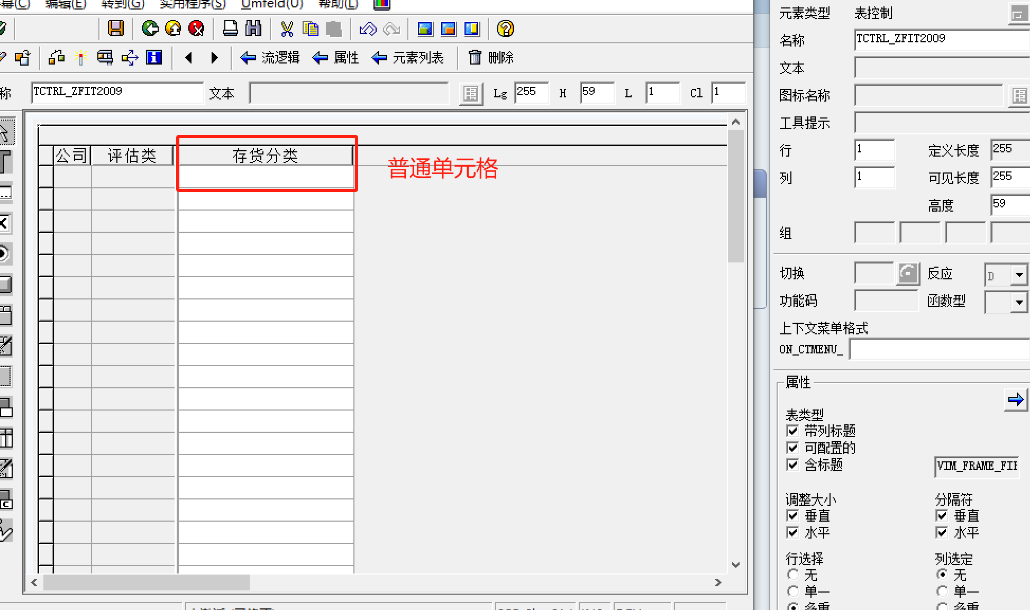
Task: Open the 函数型 dropdown list
Action: coord(1019,303)
